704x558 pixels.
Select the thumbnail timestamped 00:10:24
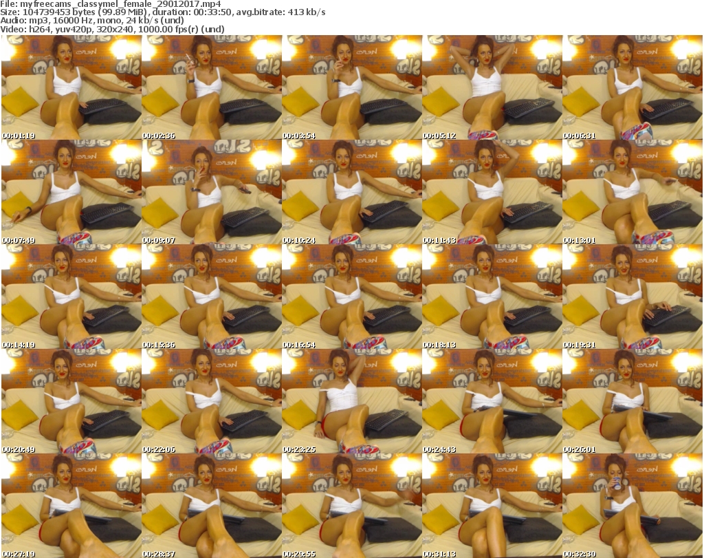(352, 192)
